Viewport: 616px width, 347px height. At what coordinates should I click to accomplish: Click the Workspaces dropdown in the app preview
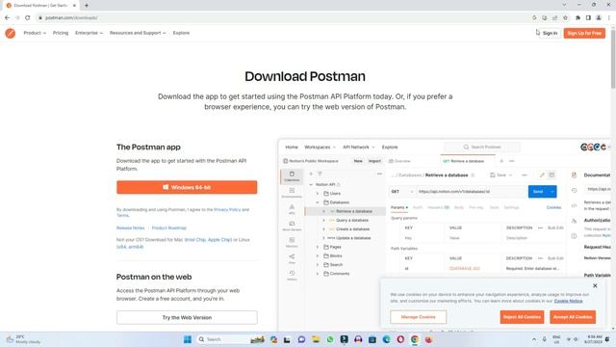tap(320, 147)
